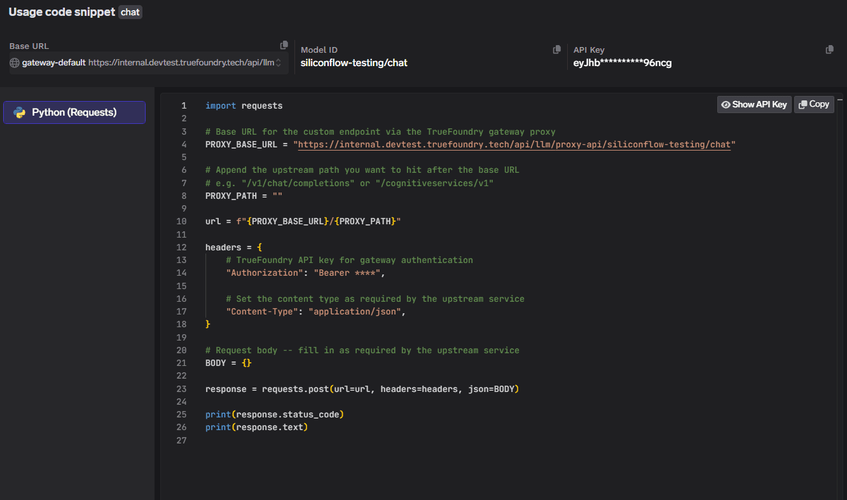Click the siliconflow-testing/chat model ID text
The image size is (847, 500).
coord(354,63)
